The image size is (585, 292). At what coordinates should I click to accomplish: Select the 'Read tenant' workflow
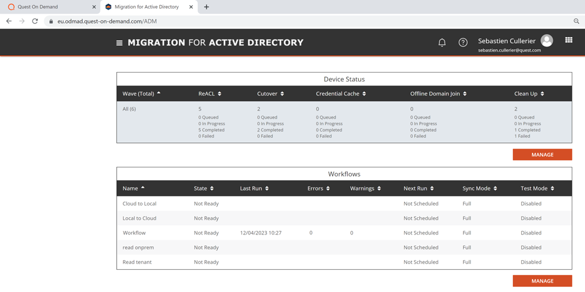tap(344, 262)
